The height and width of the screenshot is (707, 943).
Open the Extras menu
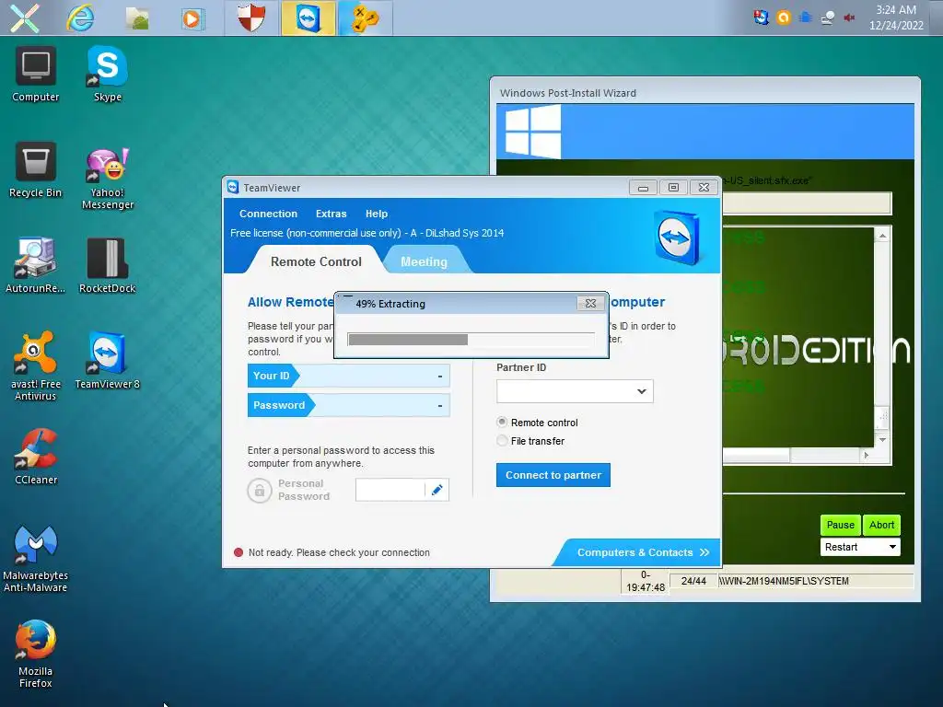coord(331,214)
